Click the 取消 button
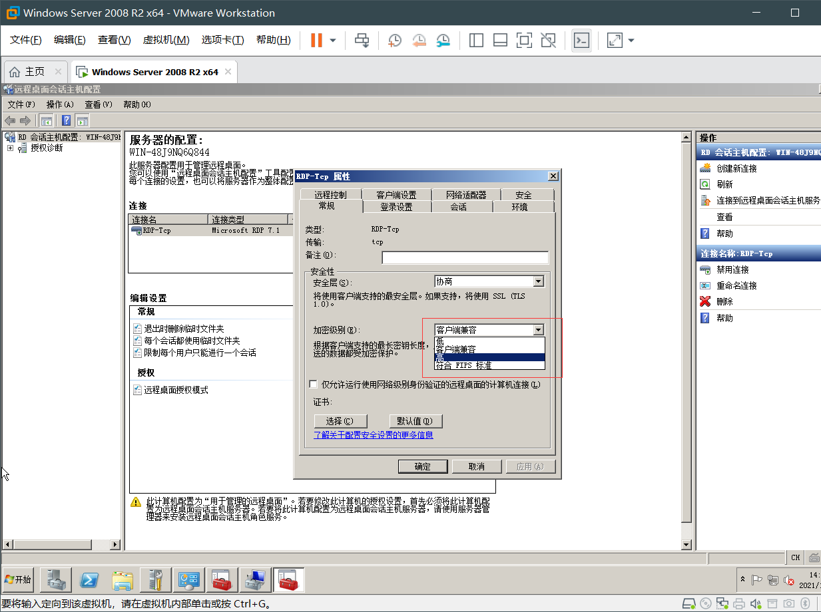The height and width of the screenshot is (612, 821). coord(477,466)
